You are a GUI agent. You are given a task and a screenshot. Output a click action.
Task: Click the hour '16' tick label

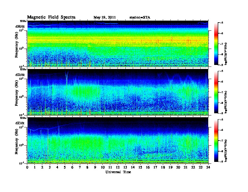[148, 167]
